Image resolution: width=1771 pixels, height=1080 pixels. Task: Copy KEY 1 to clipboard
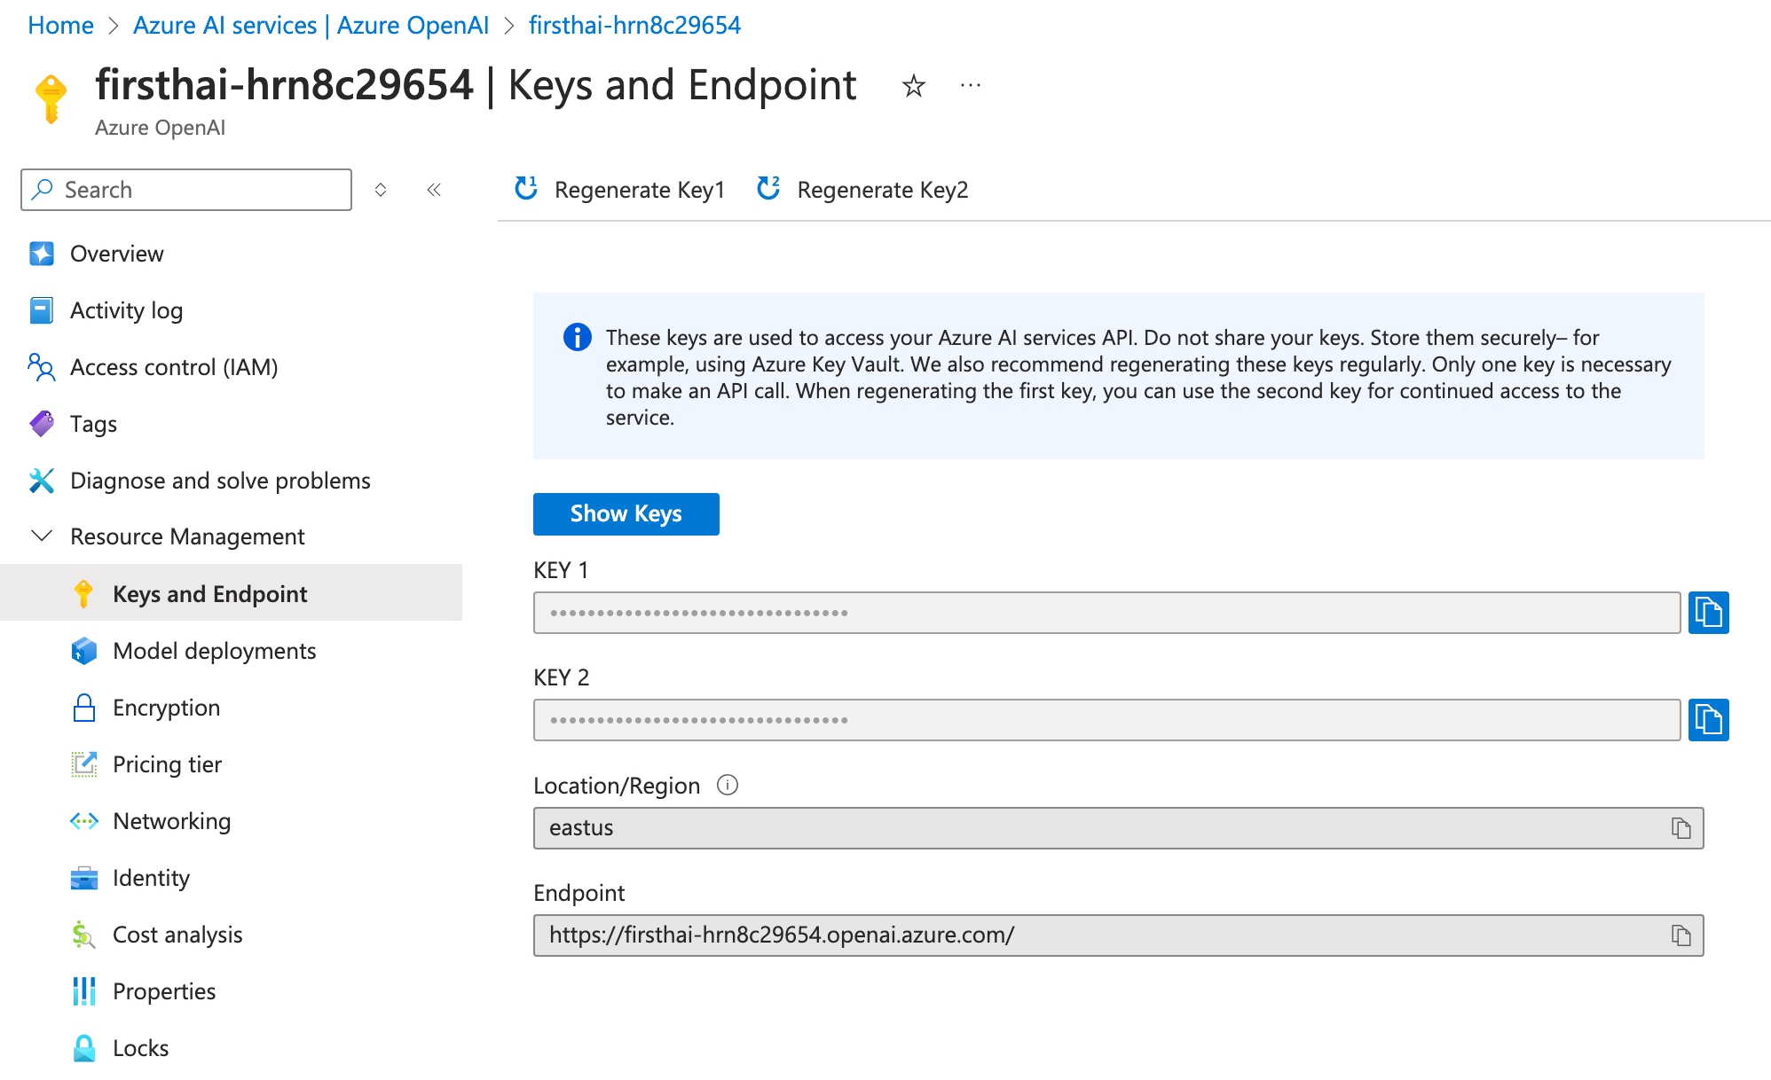point(1708,613)
